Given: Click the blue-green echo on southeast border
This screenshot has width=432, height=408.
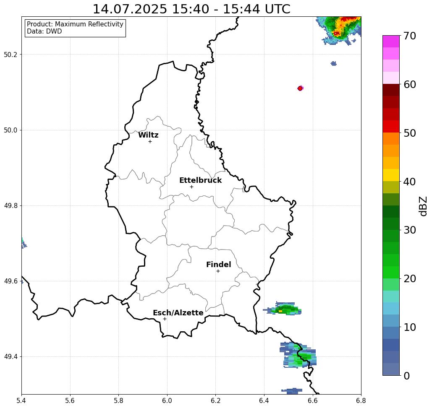Looking at the screenshot, I should 298,355.
